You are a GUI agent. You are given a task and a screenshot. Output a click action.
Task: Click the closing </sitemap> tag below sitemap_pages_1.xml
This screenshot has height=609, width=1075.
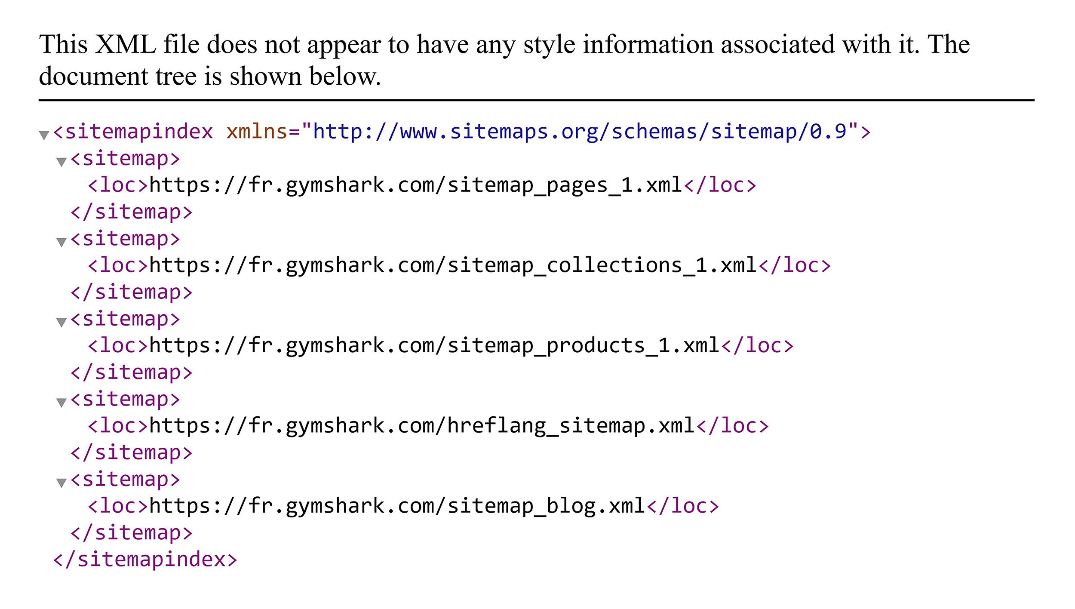(x=132, y=212)
